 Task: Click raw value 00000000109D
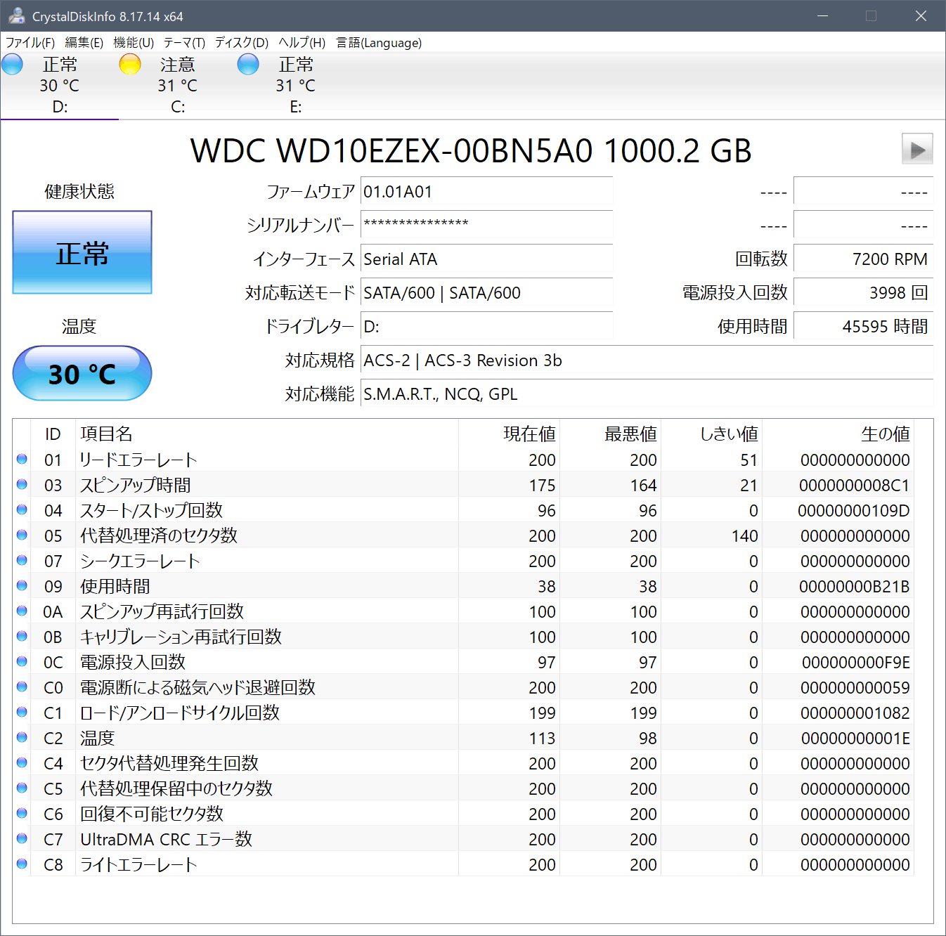coord(854,510)
